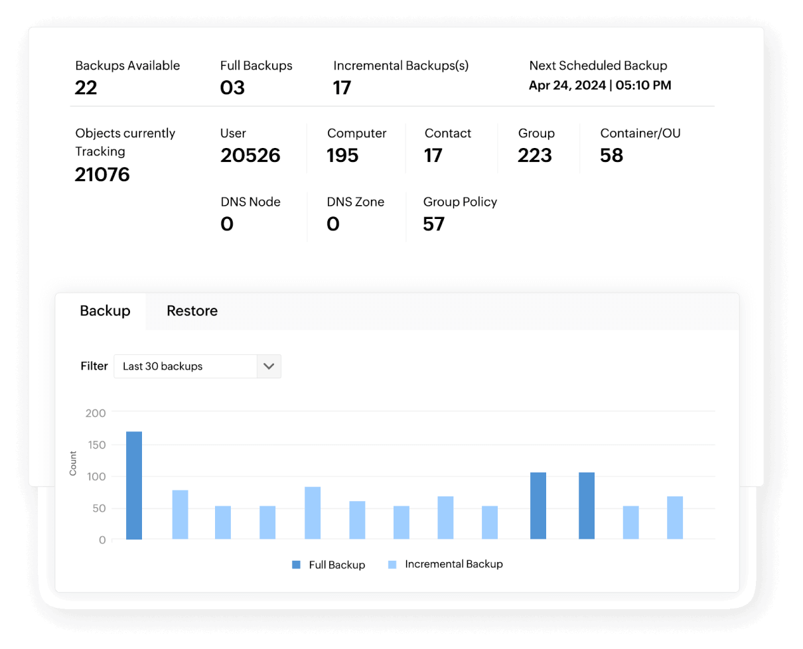Switch to the Restore tab
Image resolution: width=803 pixels, height=649 pixels.
point(192,311)
